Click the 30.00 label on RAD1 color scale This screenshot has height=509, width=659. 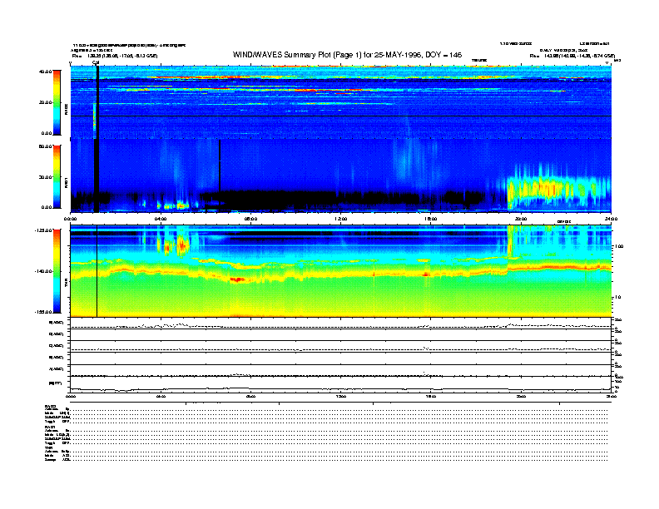point(46,177)
